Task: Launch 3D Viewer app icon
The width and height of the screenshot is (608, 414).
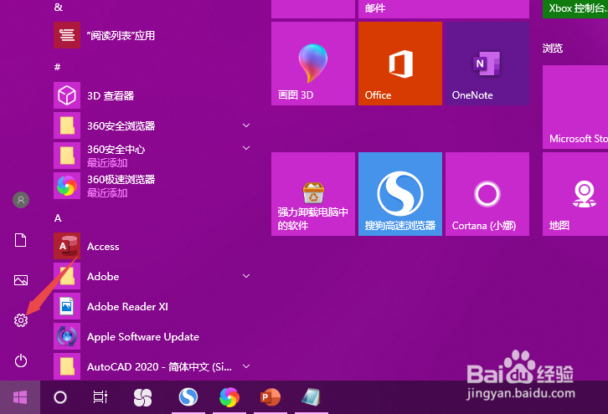Action: click(67, 95)
